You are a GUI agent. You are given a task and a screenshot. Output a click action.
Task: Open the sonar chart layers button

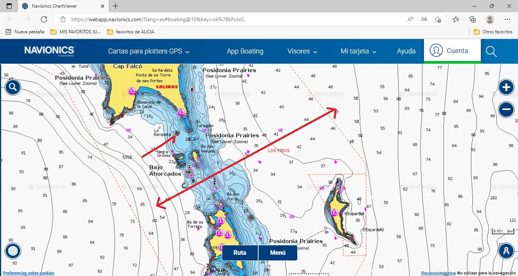[13, 251]
